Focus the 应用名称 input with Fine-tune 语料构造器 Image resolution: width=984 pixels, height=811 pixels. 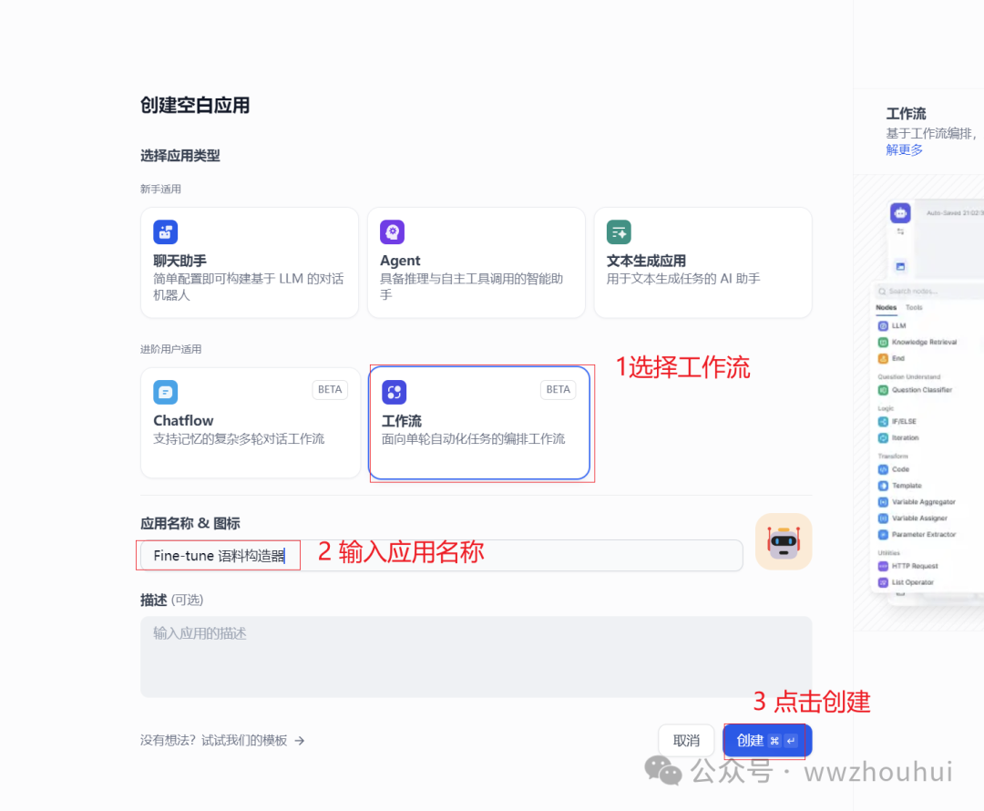(441, 556)
